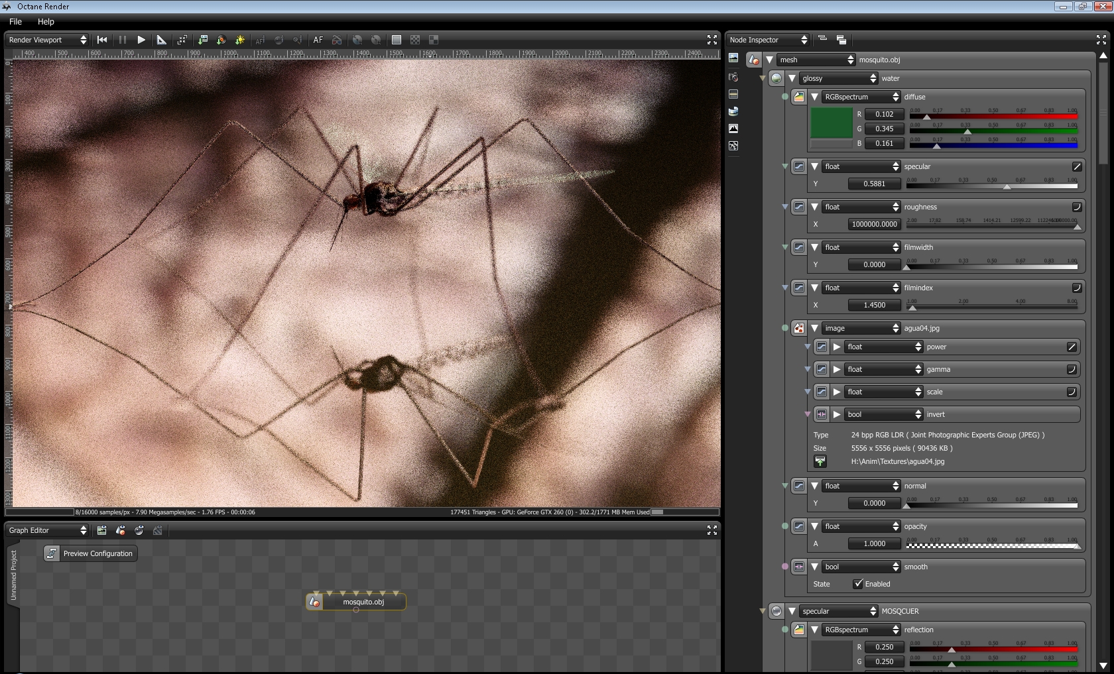The width and height of the screenshot is (1114, 674).
Task: Click the histogram image icon in inspector sidebar
Action: coord(733,129)
